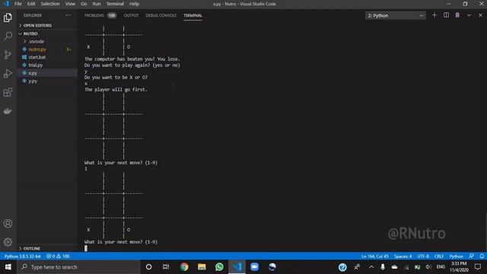
Task: Kill the terminal with trash icon
Action: point(457,15)
